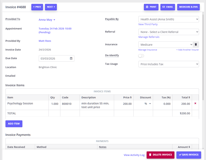Click Add Another Insurer link
Image resolution: width=206 pixels, height=160 pixels.
click(187, 50)
